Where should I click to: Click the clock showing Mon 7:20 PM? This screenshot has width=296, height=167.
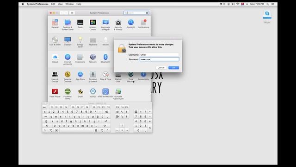pos(257,4)
